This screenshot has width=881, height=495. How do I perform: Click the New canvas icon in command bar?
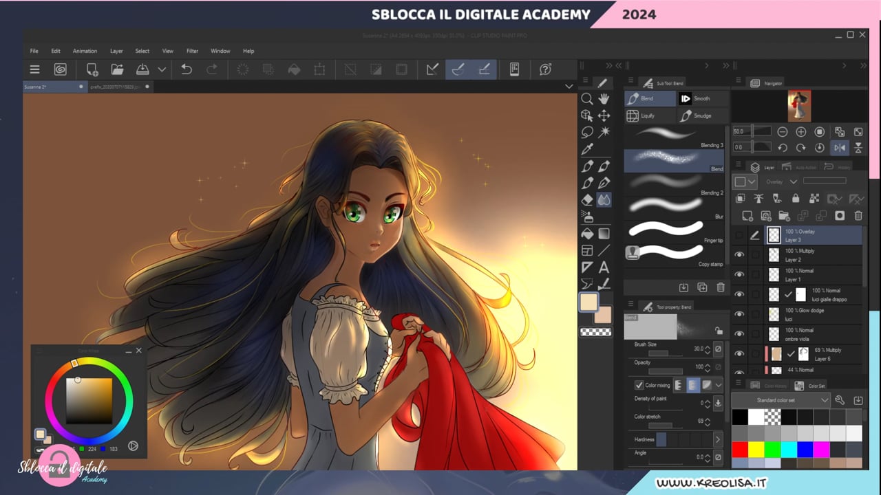[x=92, y=69]
